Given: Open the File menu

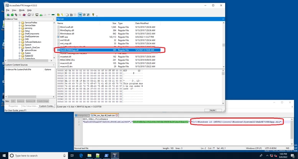Looking at the screenshot, I should point(8,10).
